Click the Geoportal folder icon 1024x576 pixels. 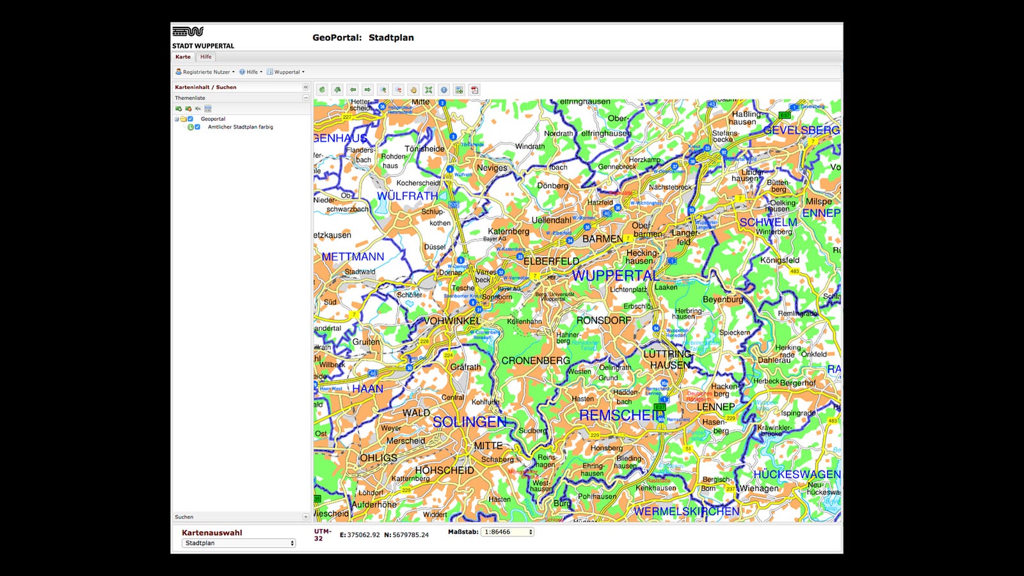(x=183, y=119)
